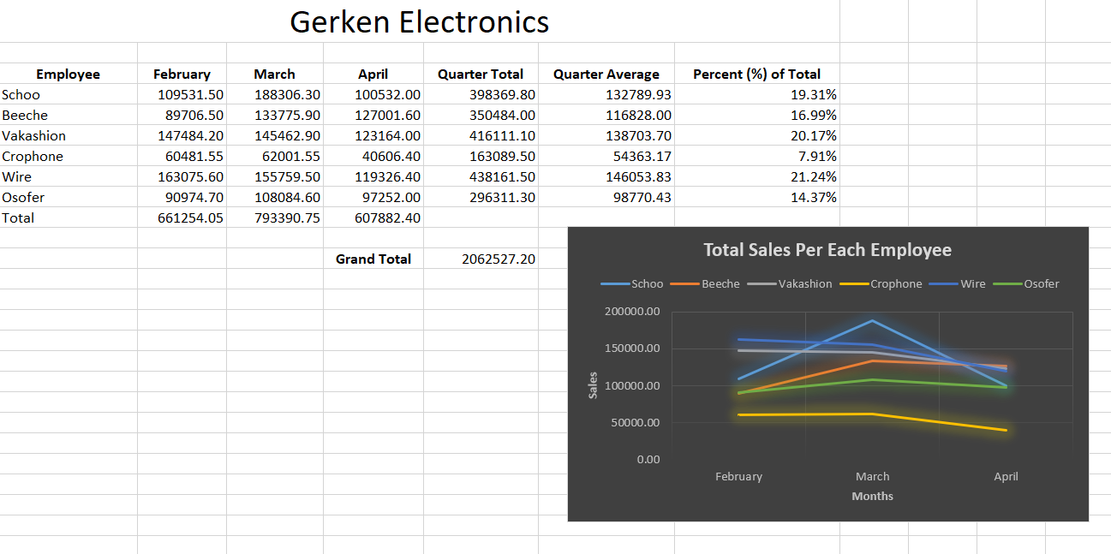Viewport: 1111px width, 554px height.
Task: Select the March category label on chart axis
Action: pyautogui.click(x=872, y=477)
